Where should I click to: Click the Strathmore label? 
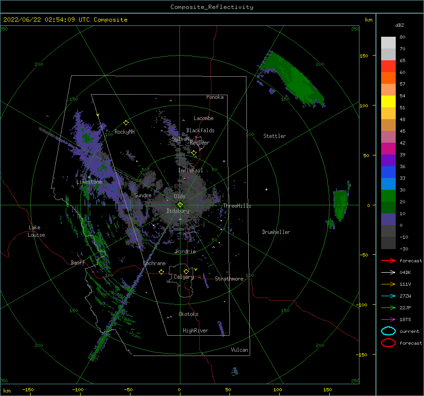(x=229, y=279)
